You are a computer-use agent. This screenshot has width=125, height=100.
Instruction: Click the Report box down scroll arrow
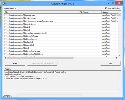tap(119, 90)
